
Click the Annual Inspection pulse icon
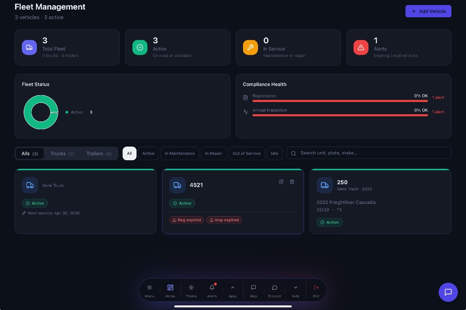tap(245, 112)
